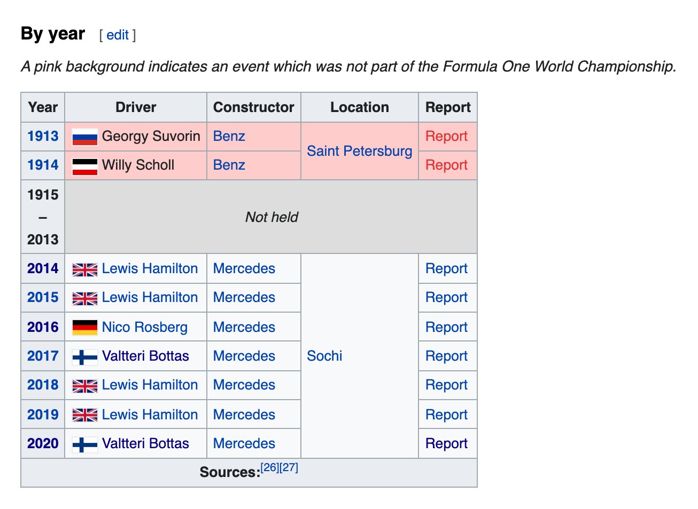The width and height of the screenshot is (698, 509).
Task: Open Valtteri Bottas link in 2020 row
Action: click(x=145, y=443)
